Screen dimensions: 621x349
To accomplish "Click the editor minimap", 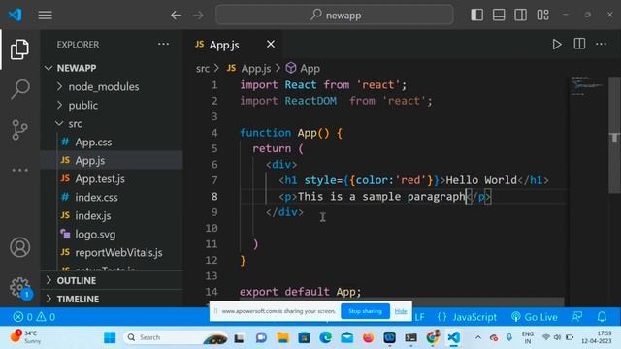I will point(587,86).
